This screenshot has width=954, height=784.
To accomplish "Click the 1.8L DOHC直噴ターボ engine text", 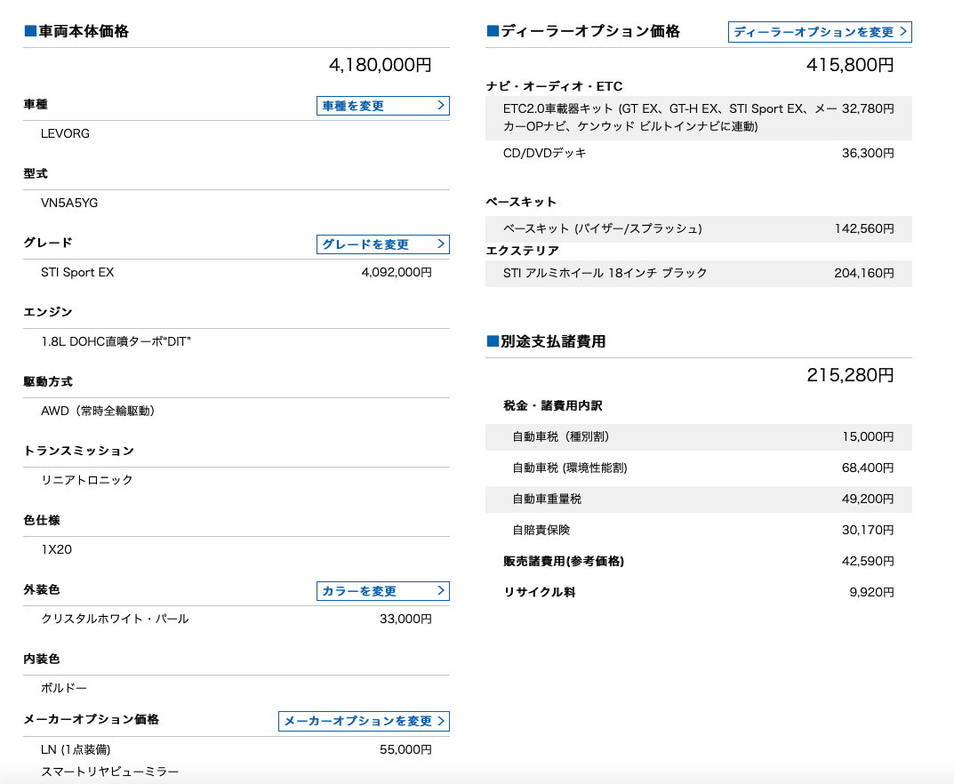I will point(116,342).
